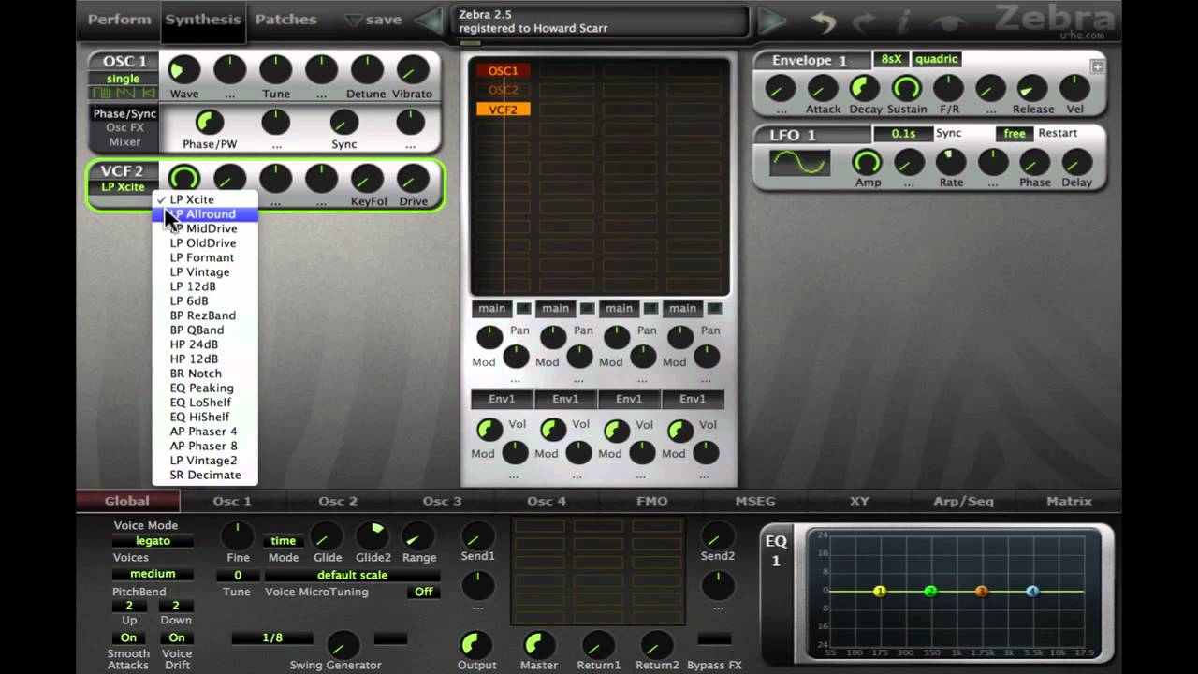Open the info 'i' icon

pos(903,21)
